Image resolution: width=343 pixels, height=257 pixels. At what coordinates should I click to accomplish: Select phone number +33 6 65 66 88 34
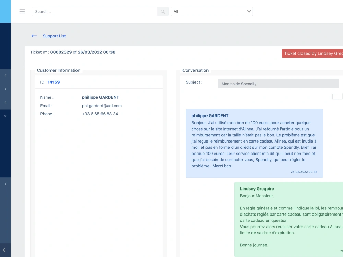pos(100,114)
